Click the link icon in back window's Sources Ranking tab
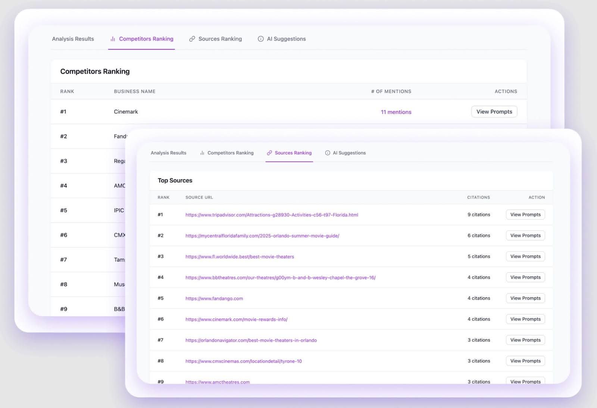Viewport: 597px width, 408px height. tap(192, 39)
